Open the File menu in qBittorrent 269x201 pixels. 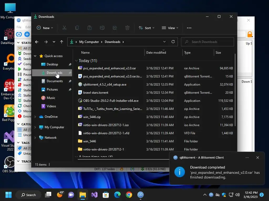click(19, 27)
